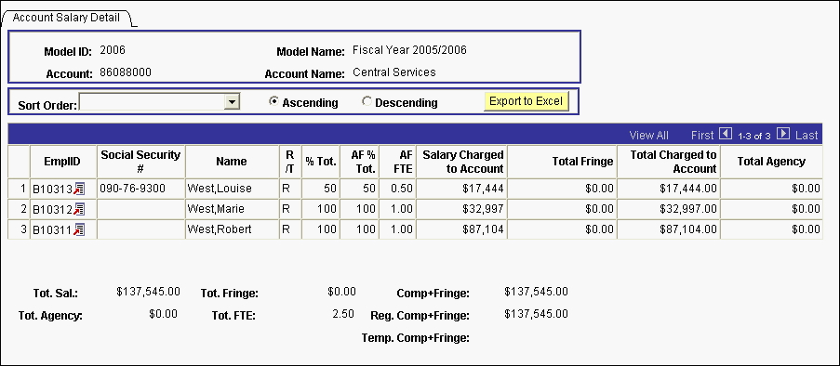This screenshot has width=840, height=366.
Task: Go to next rows with right arrow
Action: pos(783,134)
